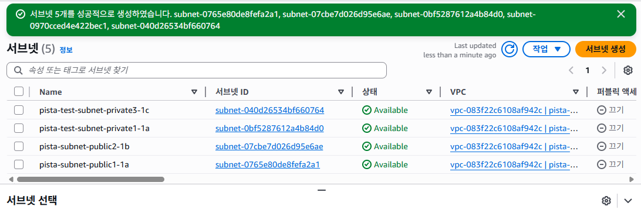Open subnet-0765e80de8fefa2a1 link

click(267, 164)
